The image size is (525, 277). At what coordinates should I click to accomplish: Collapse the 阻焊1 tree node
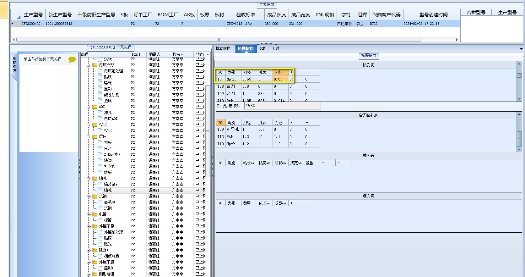(89, 250)
